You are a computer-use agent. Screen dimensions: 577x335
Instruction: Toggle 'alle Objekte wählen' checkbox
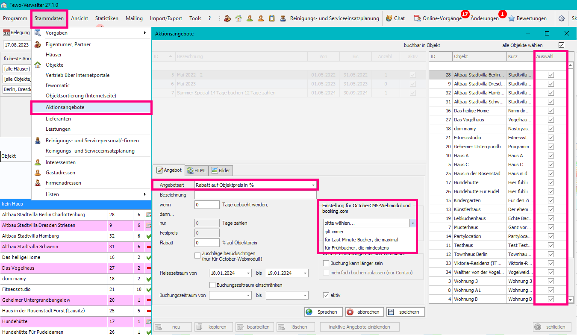561,45
